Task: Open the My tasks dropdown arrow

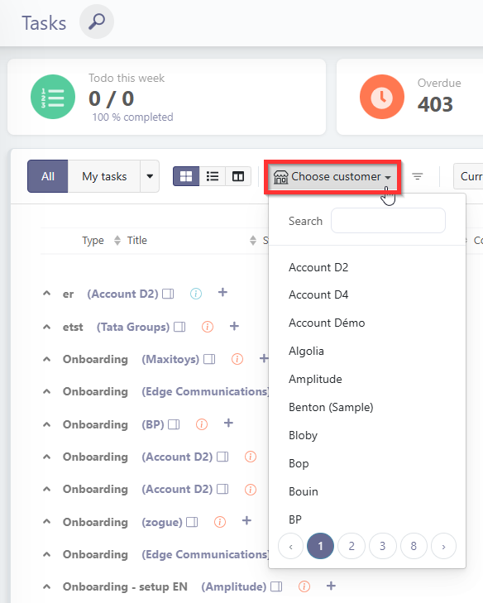Action: point(150,176)
